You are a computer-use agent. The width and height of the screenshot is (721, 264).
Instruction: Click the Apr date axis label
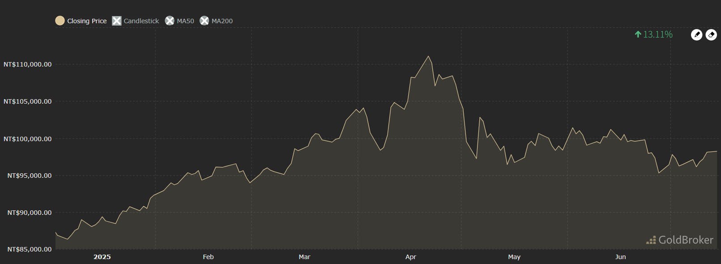(410, 257)
